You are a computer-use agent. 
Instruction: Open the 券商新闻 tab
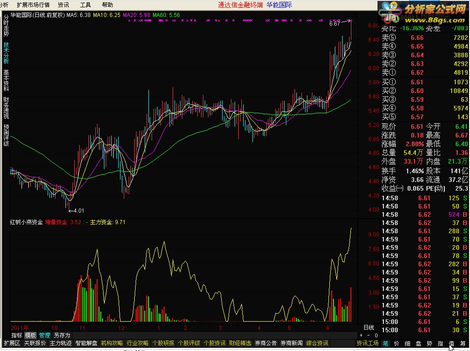[292, 343]
